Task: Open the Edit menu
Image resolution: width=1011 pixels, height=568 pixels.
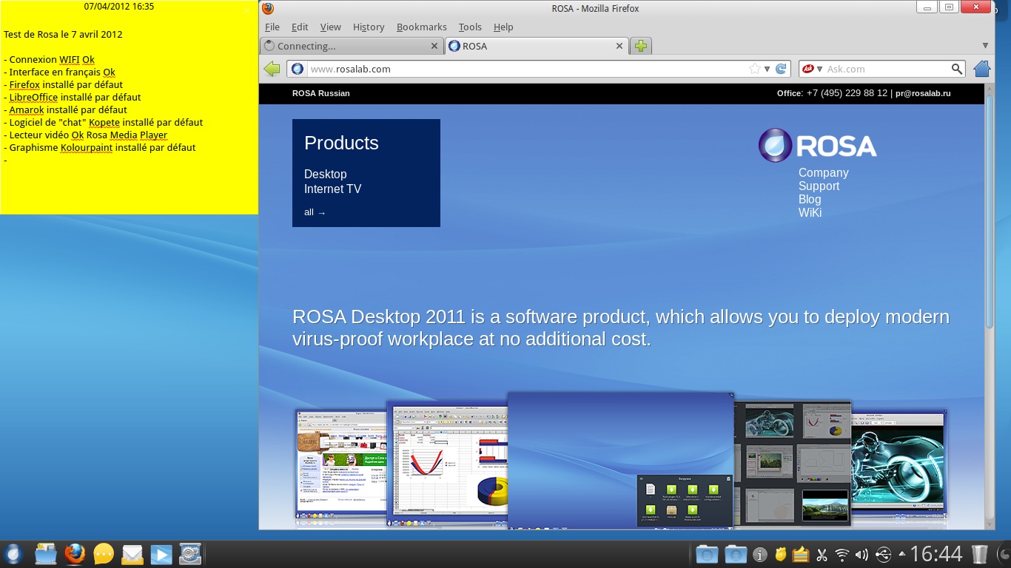Action: pyautogui.click(x=300, y=27)
